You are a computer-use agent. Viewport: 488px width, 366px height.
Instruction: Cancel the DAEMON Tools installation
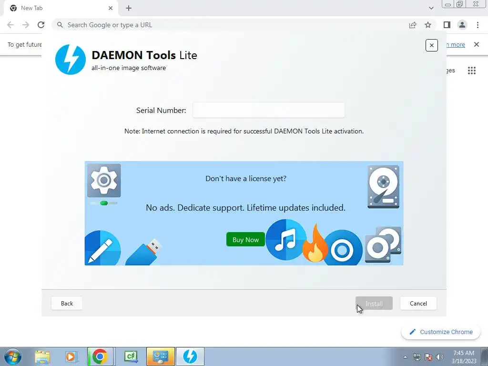[418, 304]
